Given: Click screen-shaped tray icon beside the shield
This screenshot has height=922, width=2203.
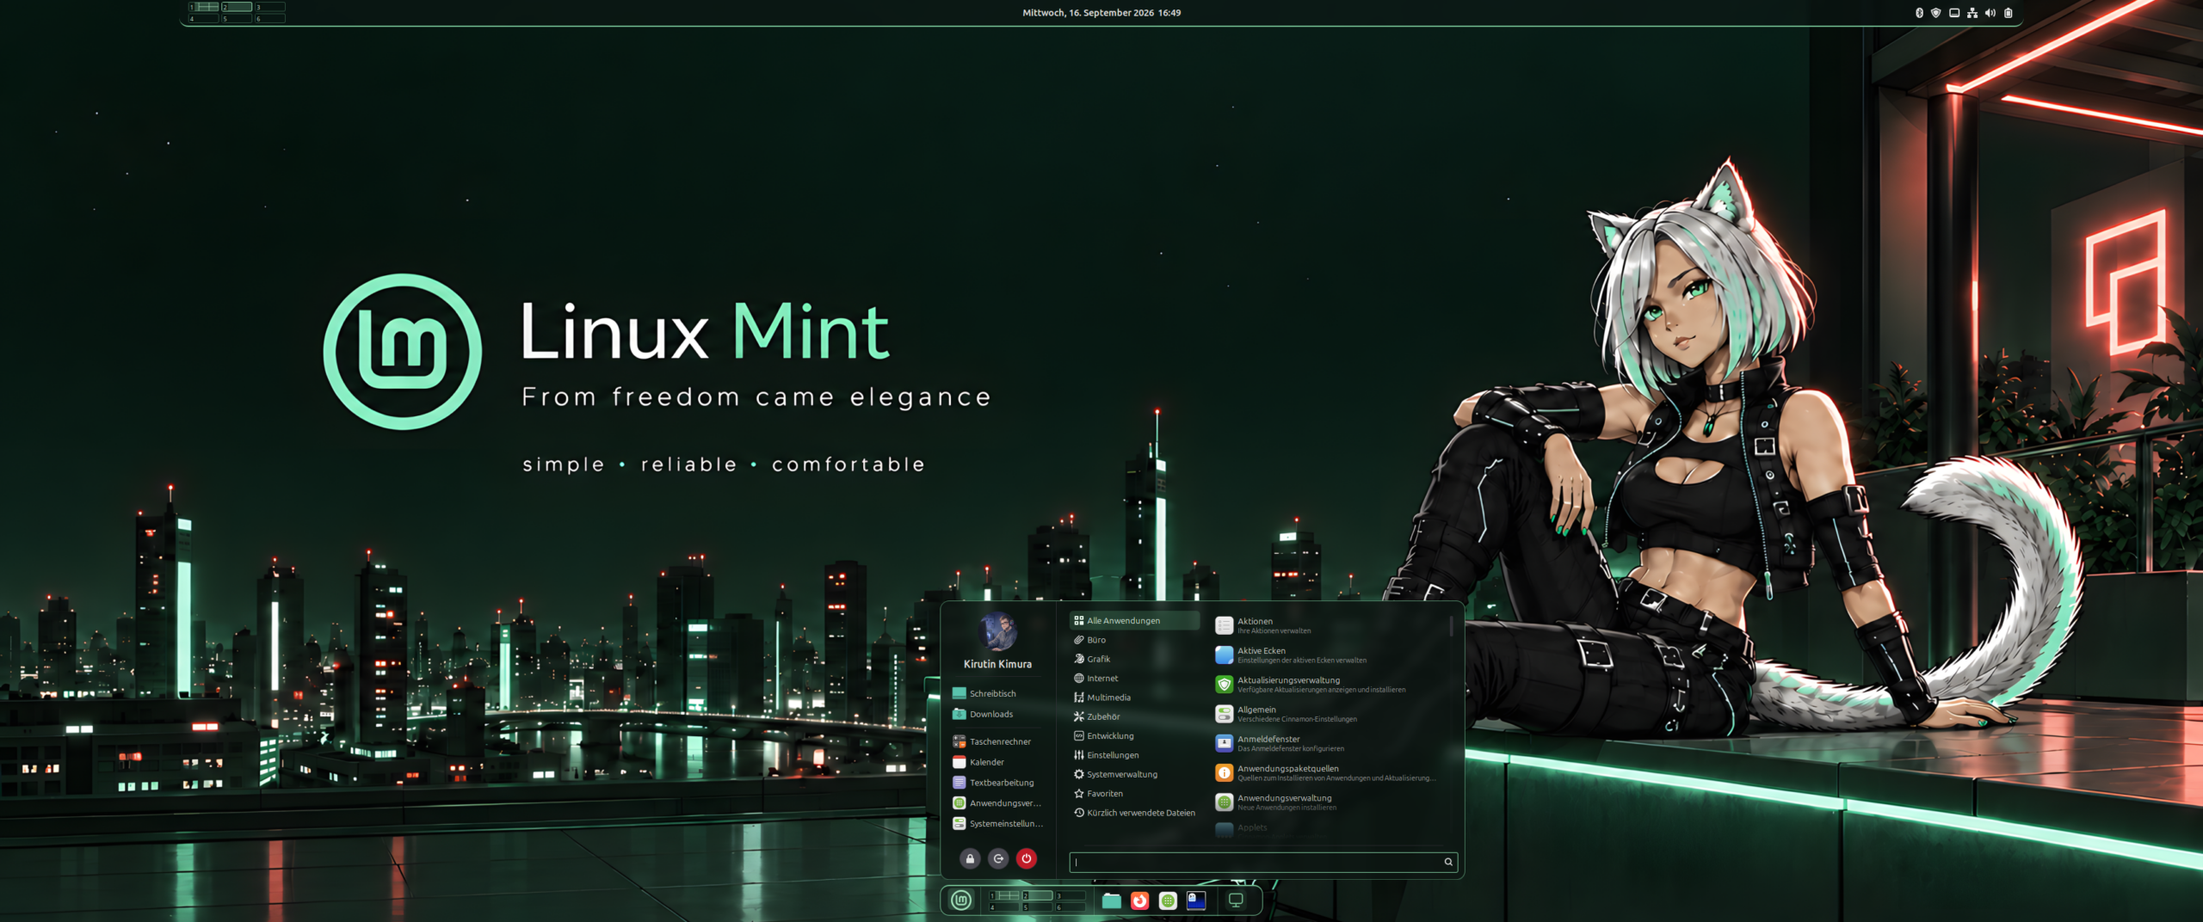Looking at the screenshot, I should (x=1954, y=13).
